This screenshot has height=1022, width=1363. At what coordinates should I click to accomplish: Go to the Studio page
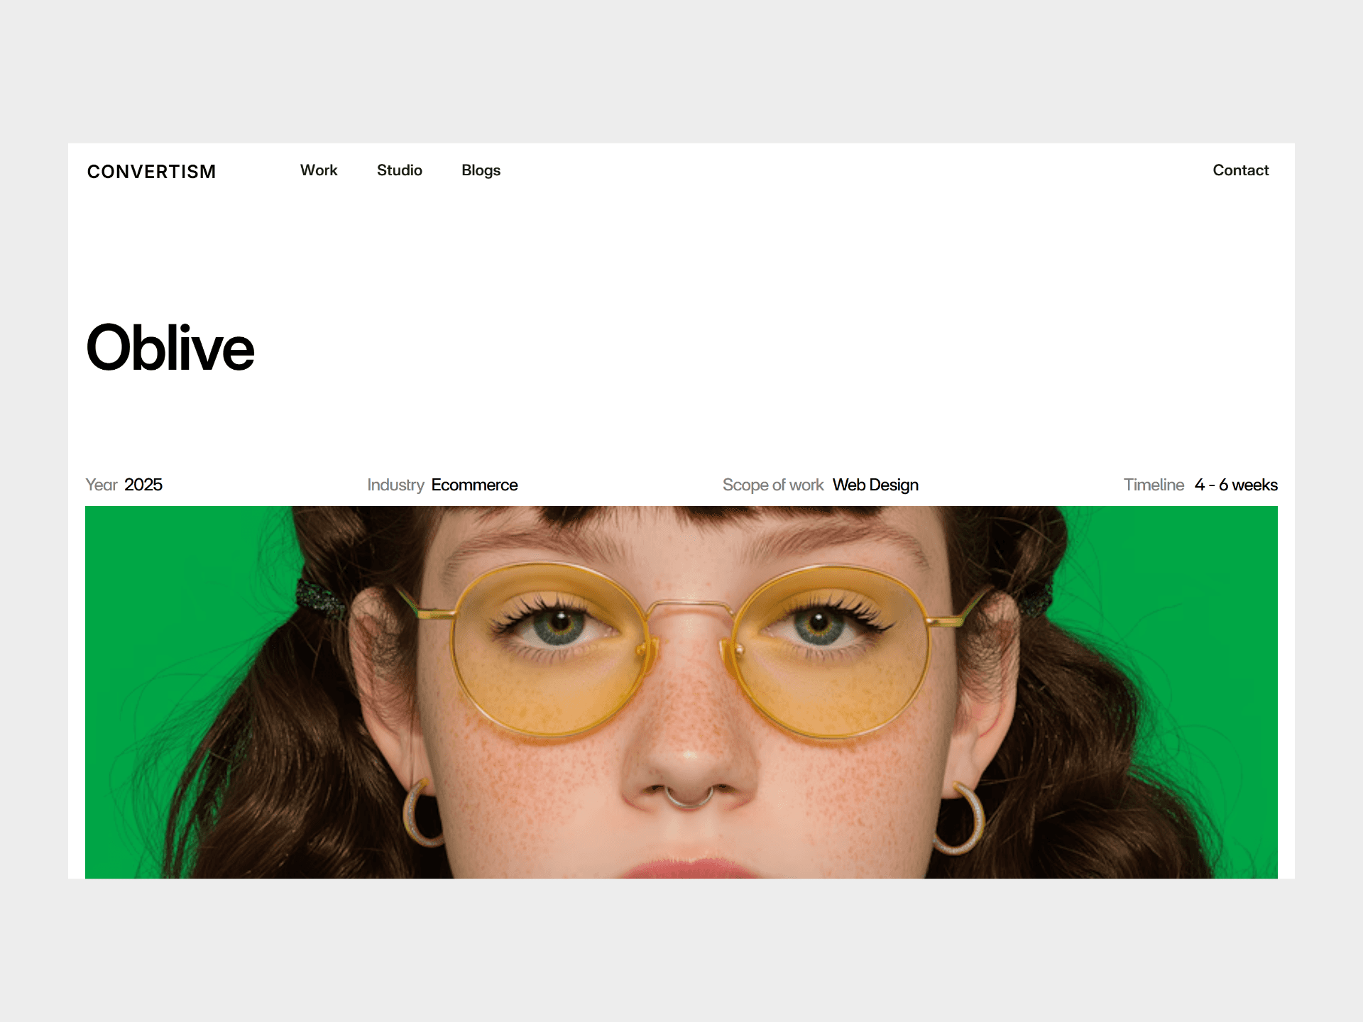coord(400,170)
